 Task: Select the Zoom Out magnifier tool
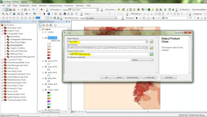[7, 14]
